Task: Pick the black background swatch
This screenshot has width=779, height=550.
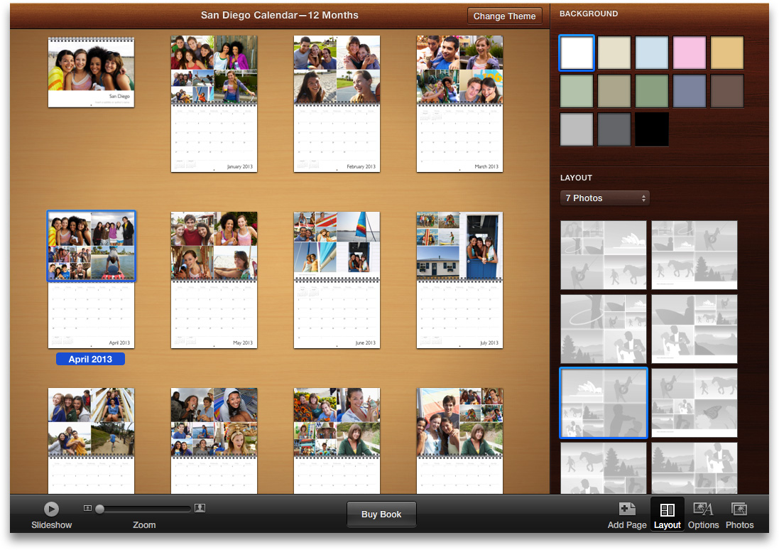Action: tap(651, 129)
